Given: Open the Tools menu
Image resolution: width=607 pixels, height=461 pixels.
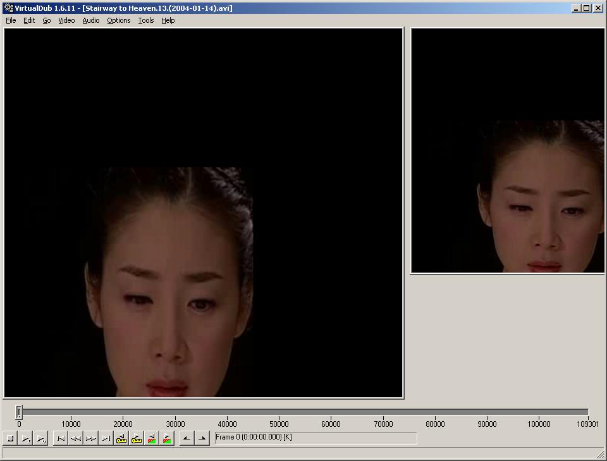Looking at the screenshot, I should [x=146, y=20].
